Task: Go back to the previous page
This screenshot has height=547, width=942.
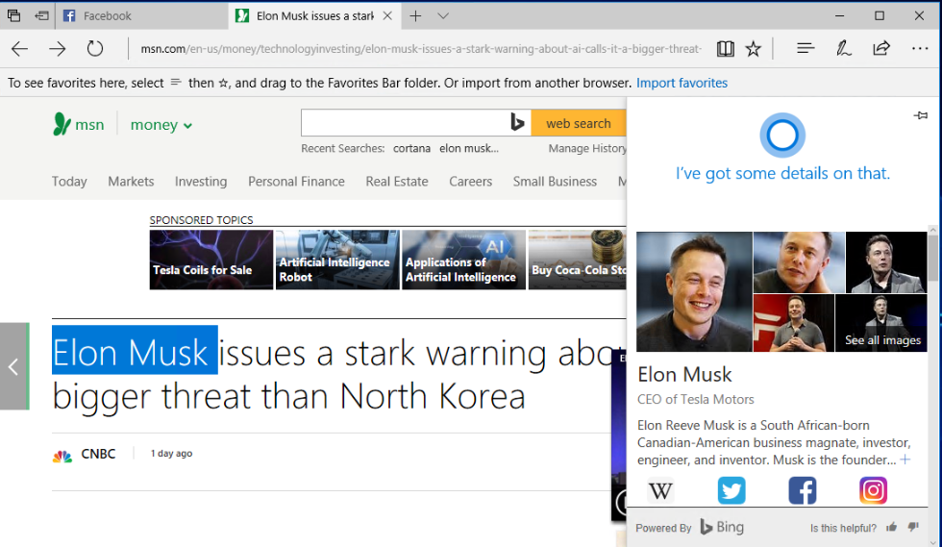Action: pos(20,49)
